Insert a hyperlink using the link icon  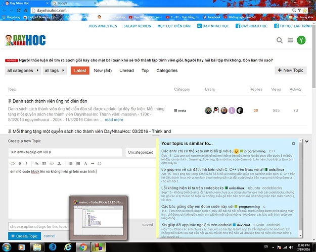tap(37, 163)
